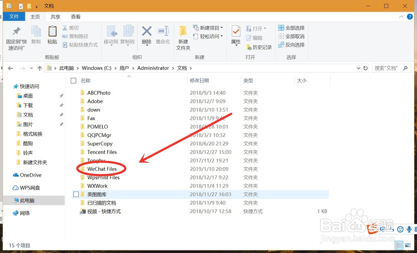Open 桌面 in quick access
417x253 pixels.
[28, 96]
